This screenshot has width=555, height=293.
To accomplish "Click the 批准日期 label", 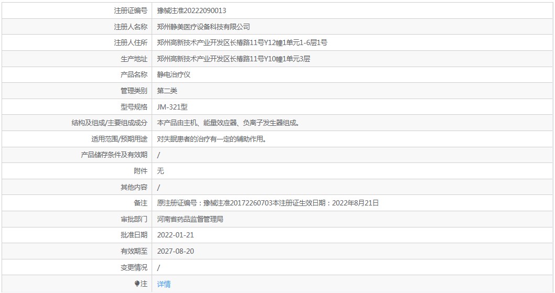I will [134, 235].
